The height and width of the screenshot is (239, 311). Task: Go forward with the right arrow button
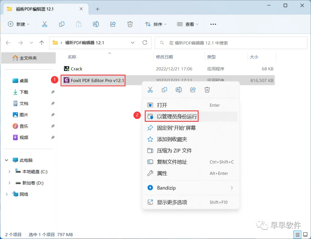pos(20,43)
